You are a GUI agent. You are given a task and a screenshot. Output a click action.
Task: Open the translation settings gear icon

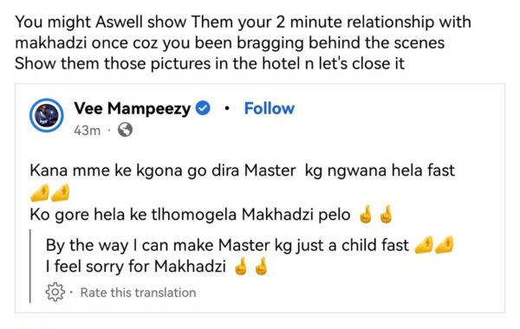click(55, 292)
